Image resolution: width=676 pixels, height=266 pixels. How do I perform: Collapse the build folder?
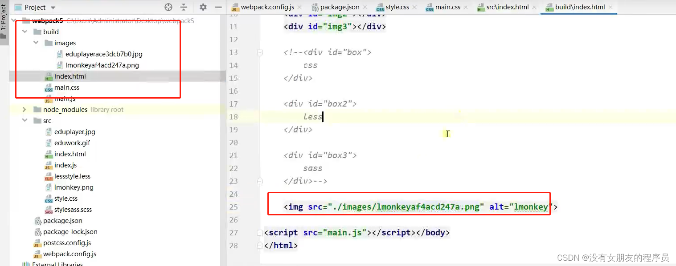point(25,32)
